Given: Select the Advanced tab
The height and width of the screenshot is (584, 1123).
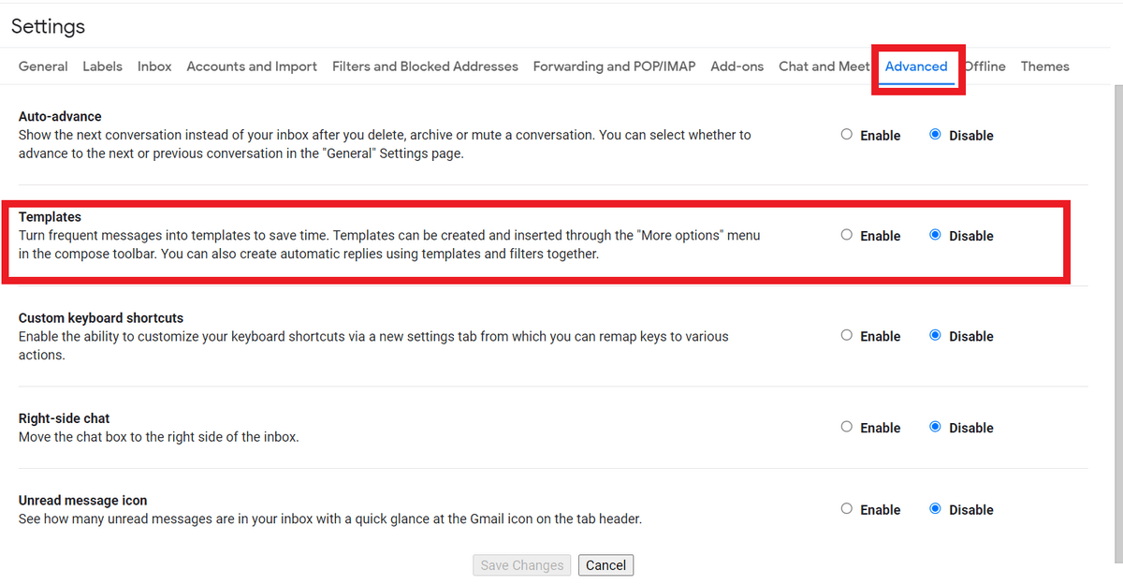Looking at the screenshot, I should pyautogui.click(x=916, y=66).
